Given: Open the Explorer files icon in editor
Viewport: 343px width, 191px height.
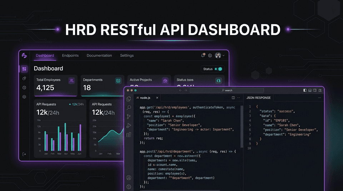Looking at the screenshot, I should (x=129, y=99).
